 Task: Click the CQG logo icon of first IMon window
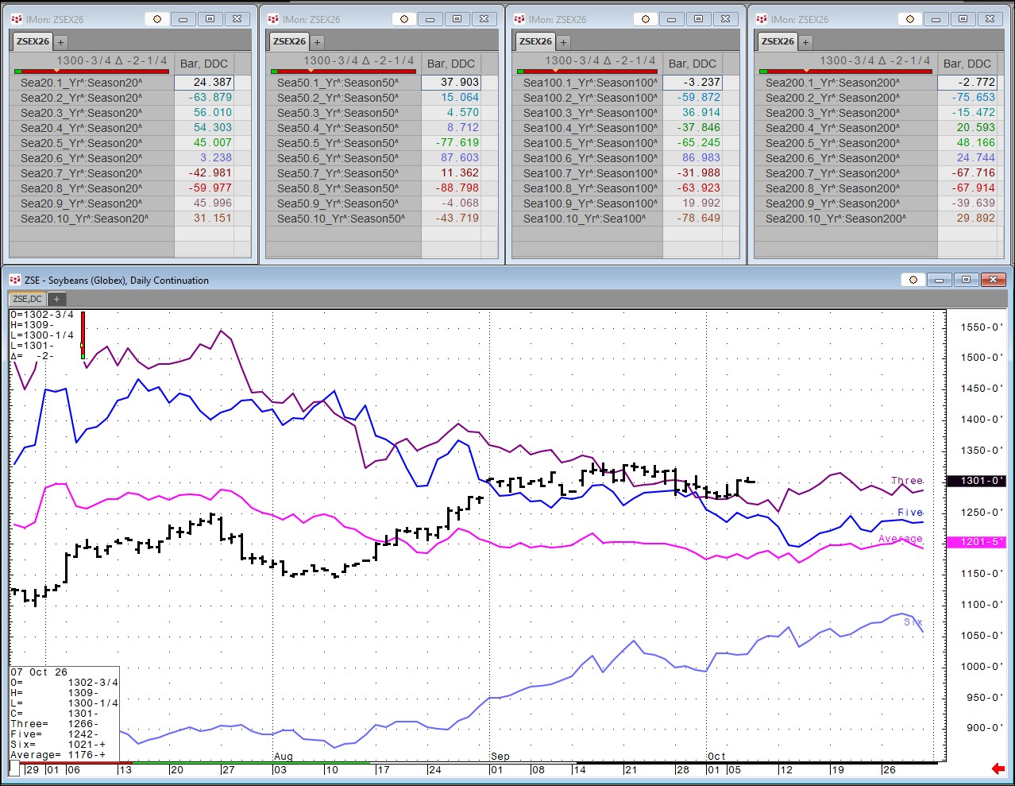click(17, 19)
